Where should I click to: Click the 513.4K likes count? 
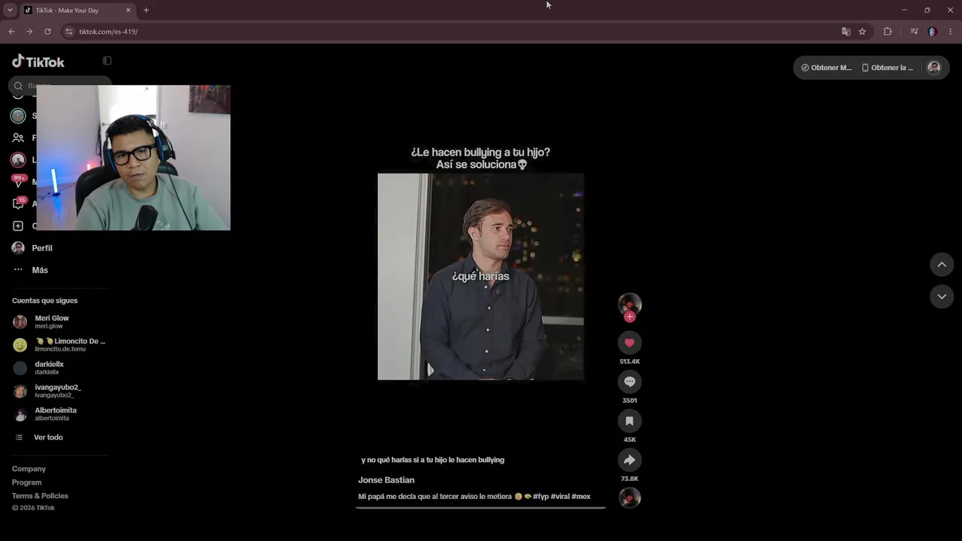(x=630, y=361)
